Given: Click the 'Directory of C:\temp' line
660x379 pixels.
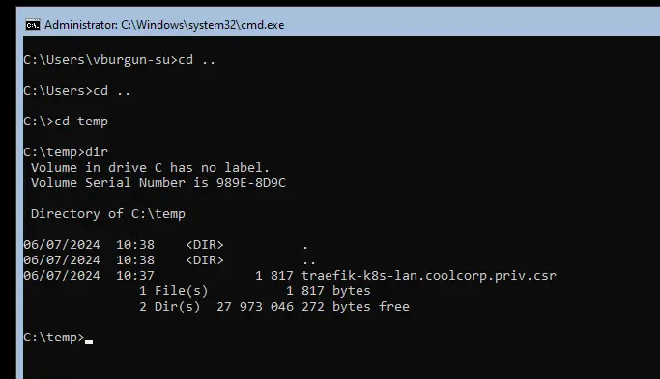Looking at the screenshot, I should tap(108, 214).
